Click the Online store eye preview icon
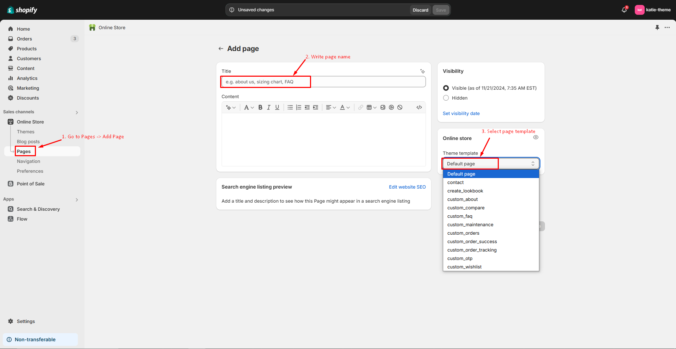The height and width of the screenshot is (349, 676). pyautogui.click(x=535, y=138)
